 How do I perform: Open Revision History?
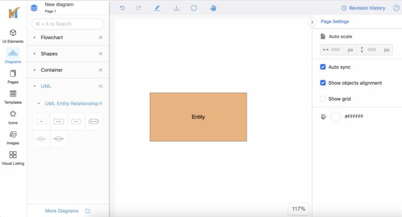coord(363,8)
